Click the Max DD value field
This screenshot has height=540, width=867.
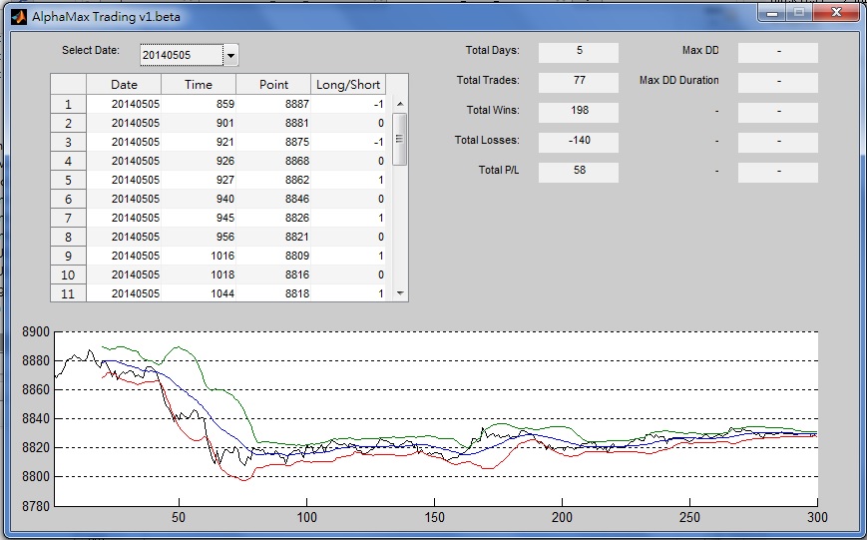click(778, 53)
